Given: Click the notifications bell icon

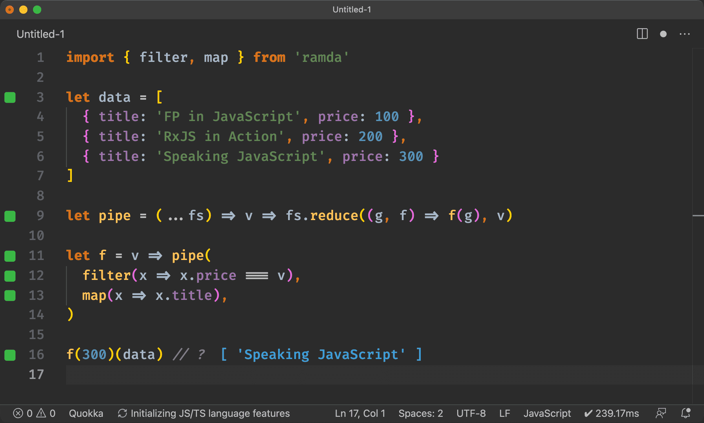Looking at the screenshot, I should [x=686, y=413].
